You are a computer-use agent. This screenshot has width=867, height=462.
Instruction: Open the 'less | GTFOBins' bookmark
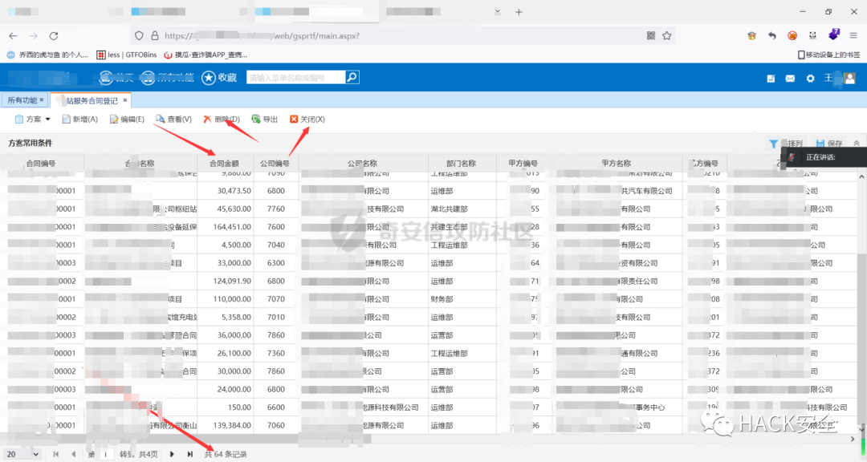(x=127, y=55)
